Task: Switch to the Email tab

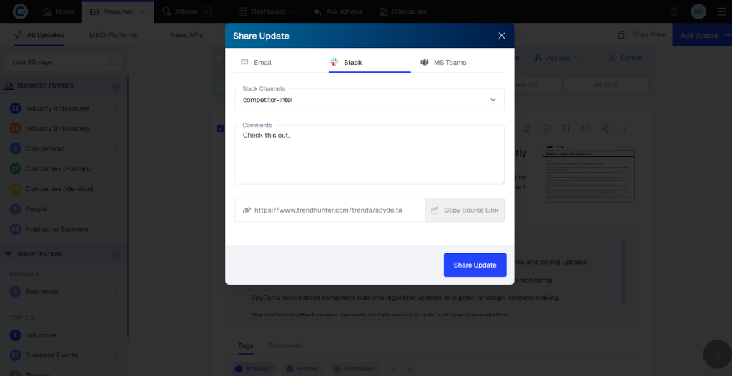Action: click(x=257, y=63)
